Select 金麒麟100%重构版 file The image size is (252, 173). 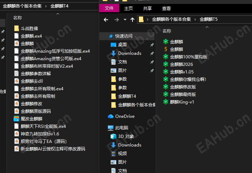pyautogui.click(x=185, y=57)
